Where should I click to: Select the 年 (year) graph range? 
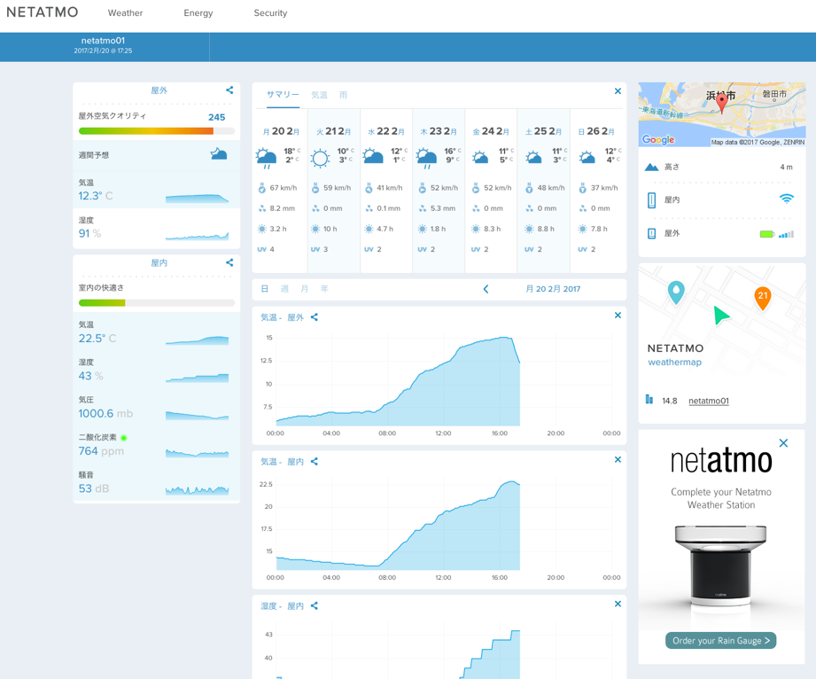[x=325, y=288]
